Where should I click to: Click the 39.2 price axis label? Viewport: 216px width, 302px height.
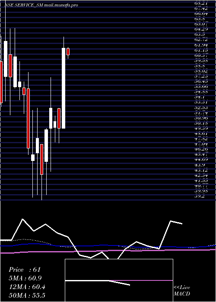[200, 196]
